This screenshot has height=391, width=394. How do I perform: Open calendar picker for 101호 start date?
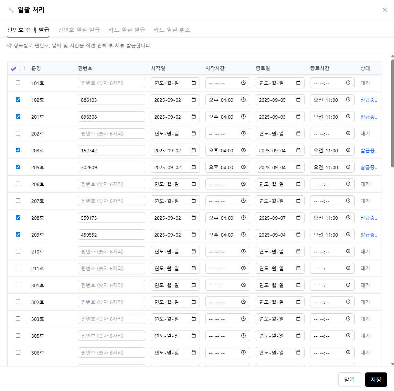(194, 83)
